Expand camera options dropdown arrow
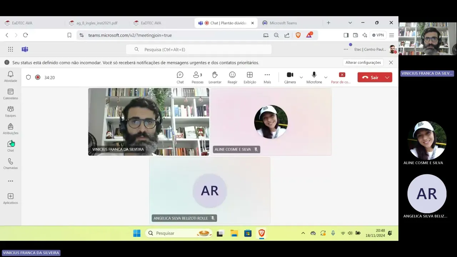 301,77
